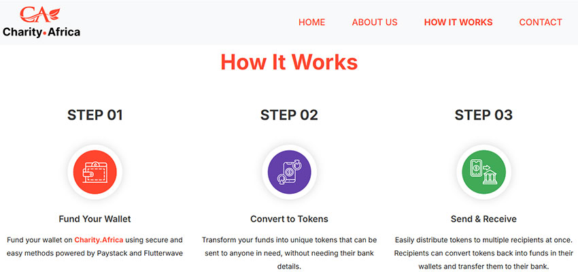
Task: Click the Paystack and Flutterwave description text
Action: 95,247
